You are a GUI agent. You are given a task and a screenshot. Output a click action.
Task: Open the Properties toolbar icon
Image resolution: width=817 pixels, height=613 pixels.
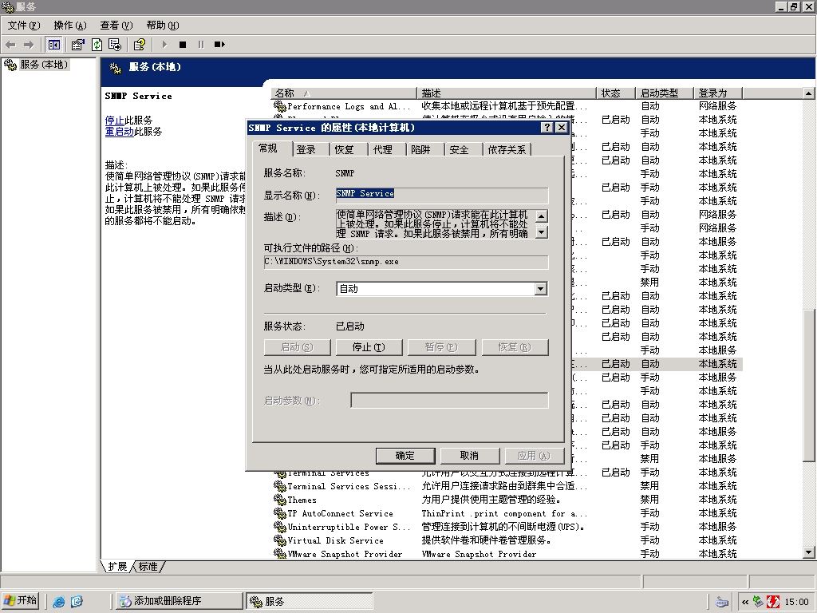[x=77, y=45]
